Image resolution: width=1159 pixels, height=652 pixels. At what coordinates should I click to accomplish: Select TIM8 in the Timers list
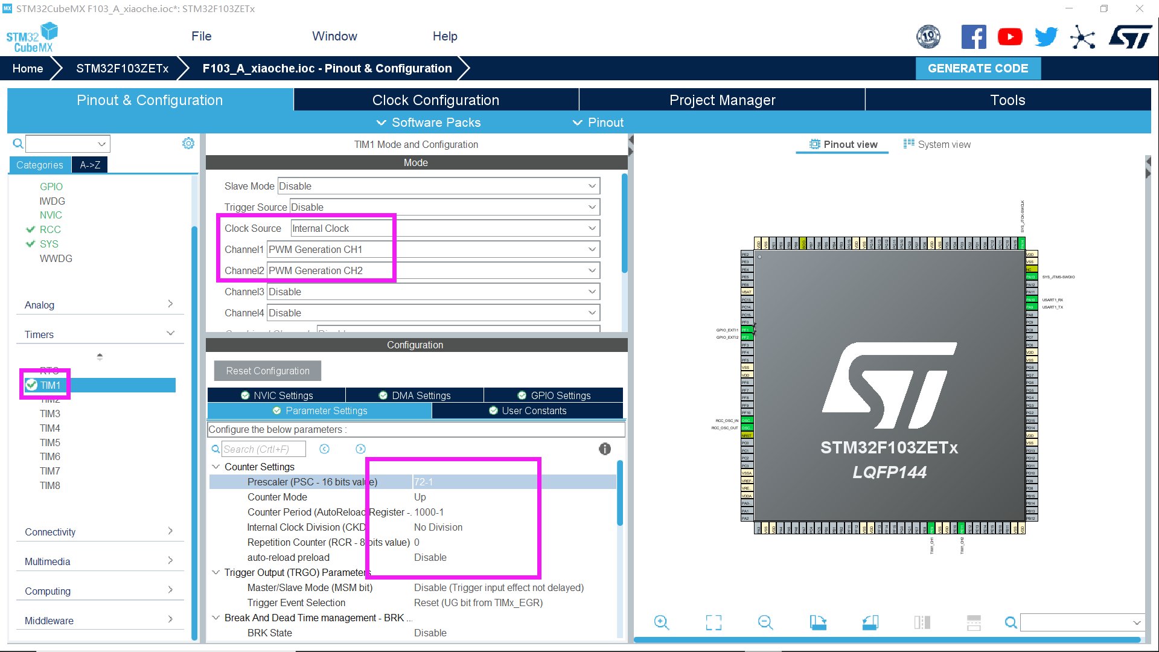click(x=50, y=485)
